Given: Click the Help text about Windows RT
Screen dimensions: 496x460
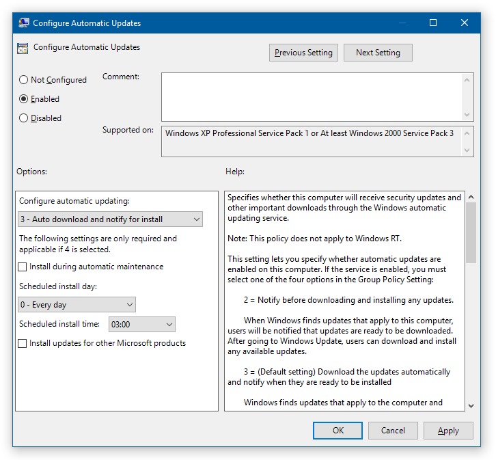Looking at the screenshot, I should [314, 239].
